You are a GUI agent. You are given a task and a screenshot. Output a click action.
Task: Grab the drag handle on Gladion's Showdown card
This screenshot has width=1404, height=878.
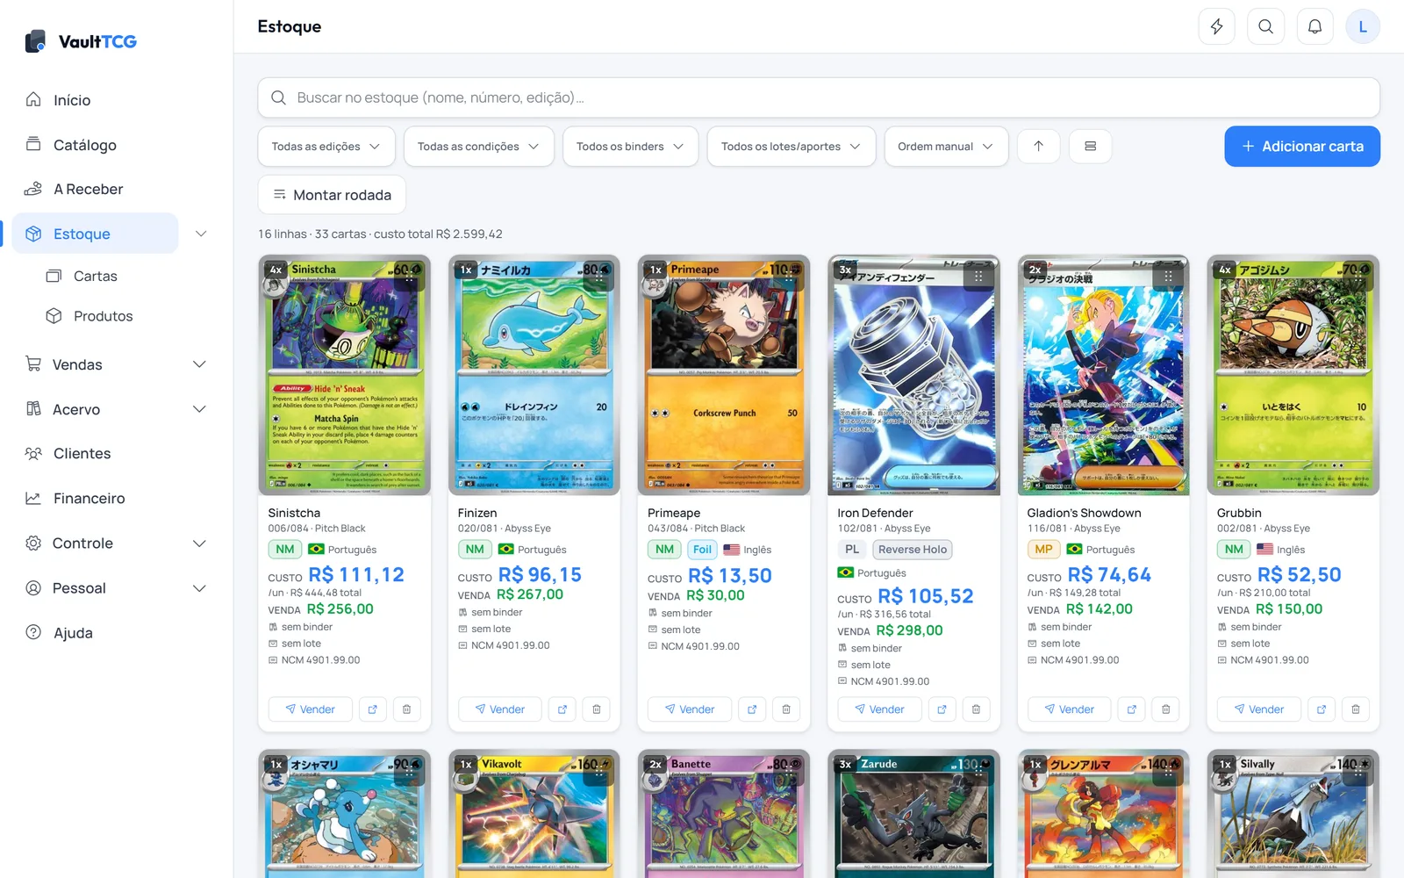[x=1168, y=277]
